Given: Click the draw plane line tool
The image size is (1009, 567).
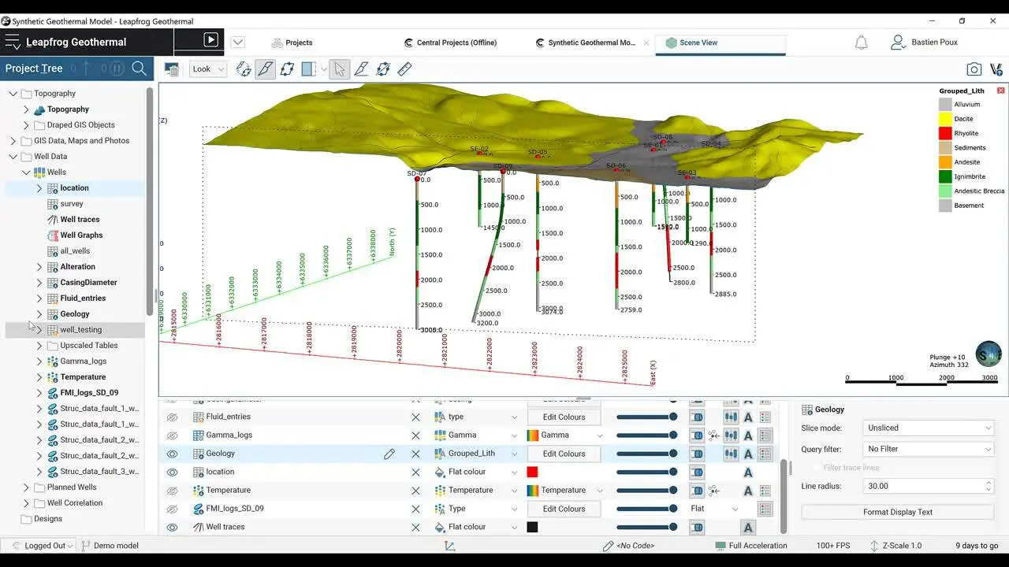Looking at the screenshot, I should [361, 69].
